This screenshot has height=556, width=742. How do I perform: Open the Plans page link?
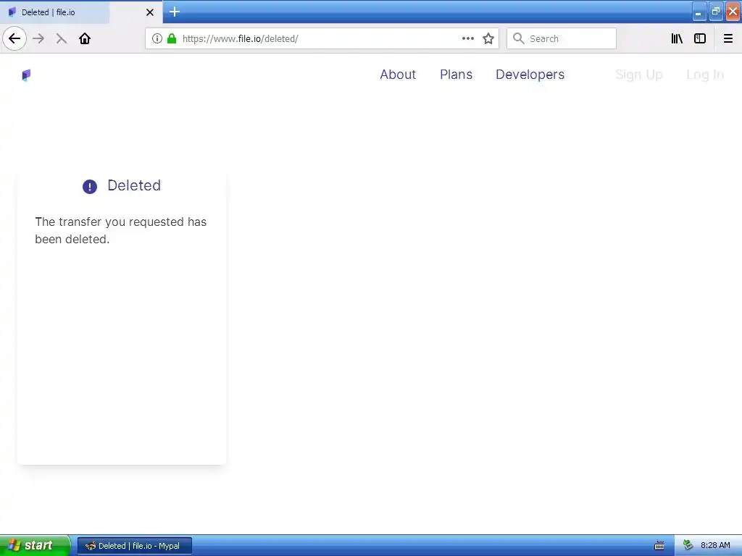pyautogui.click(x=456, y=75)
